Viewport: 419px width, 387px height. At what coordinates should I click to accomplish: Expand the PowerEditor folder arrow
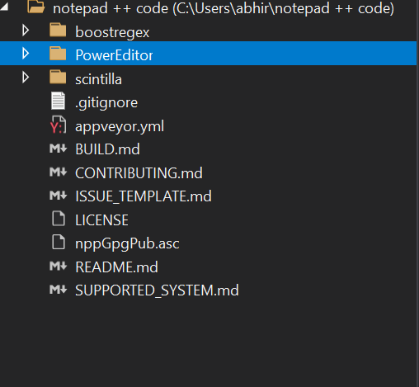26,54
